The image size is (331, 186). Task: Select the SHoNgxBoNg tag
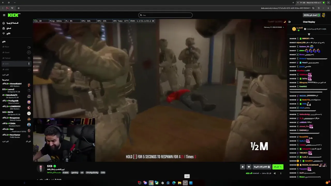click(x=92, y=173)
